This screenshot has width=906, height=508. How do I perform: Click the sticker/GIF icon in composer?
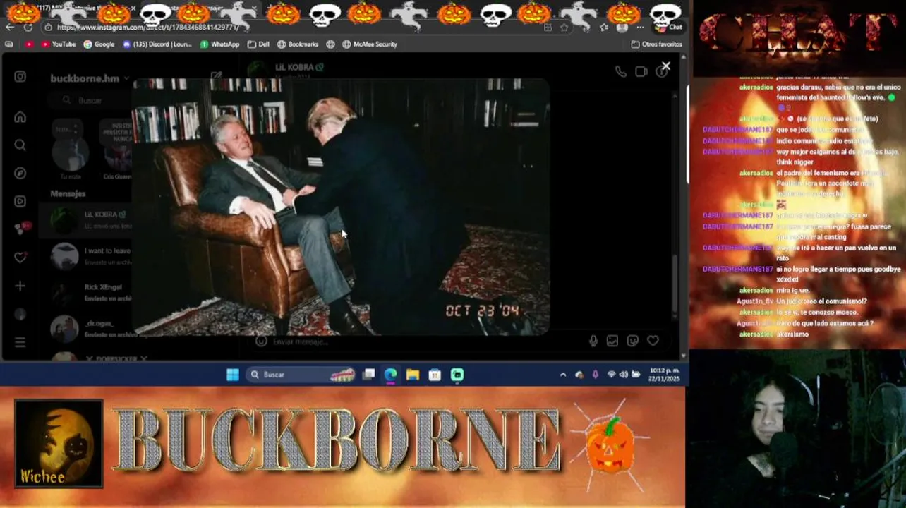coord(633,341)
